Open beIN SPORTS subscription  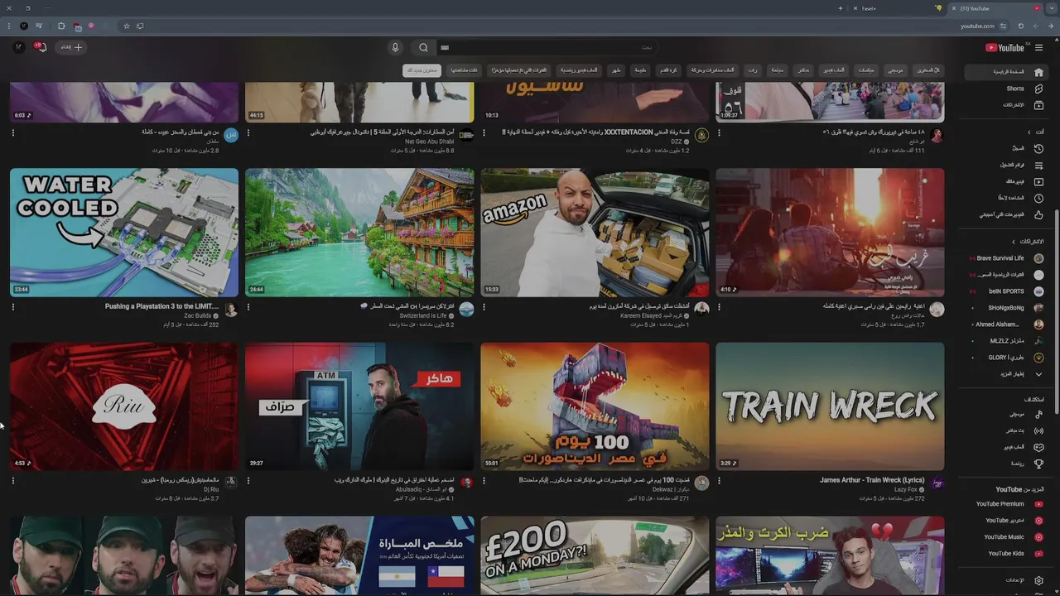(x=1006, y=291)
